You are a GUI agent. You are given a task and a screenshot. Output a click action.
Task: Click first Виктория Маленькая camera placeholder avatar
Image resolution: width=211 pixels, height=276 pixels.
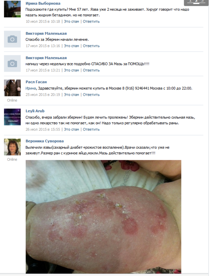[x=12, y=39]
